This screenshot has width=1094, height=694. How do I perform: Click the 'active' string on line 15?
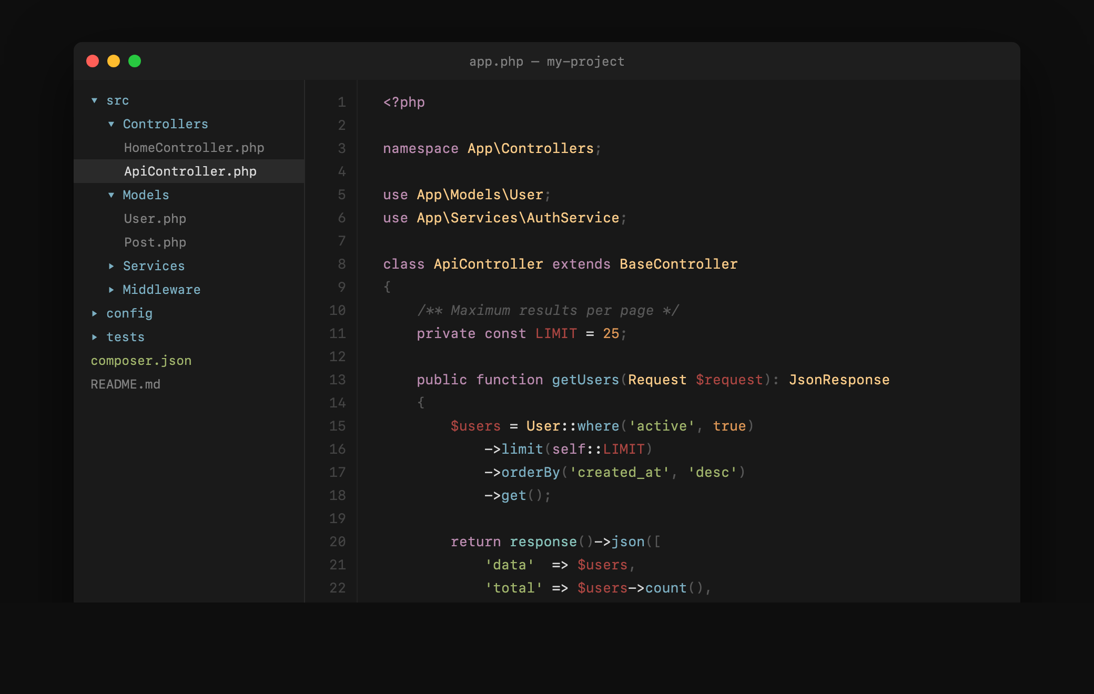coord(662,426)
